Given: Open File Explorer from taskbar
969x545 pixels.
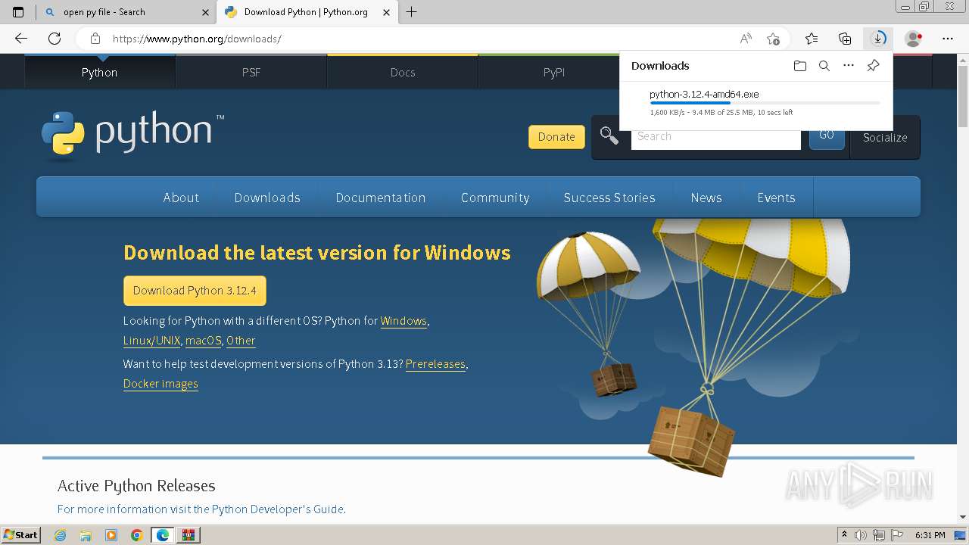Looking at the screenshot, I should [86, 535].
